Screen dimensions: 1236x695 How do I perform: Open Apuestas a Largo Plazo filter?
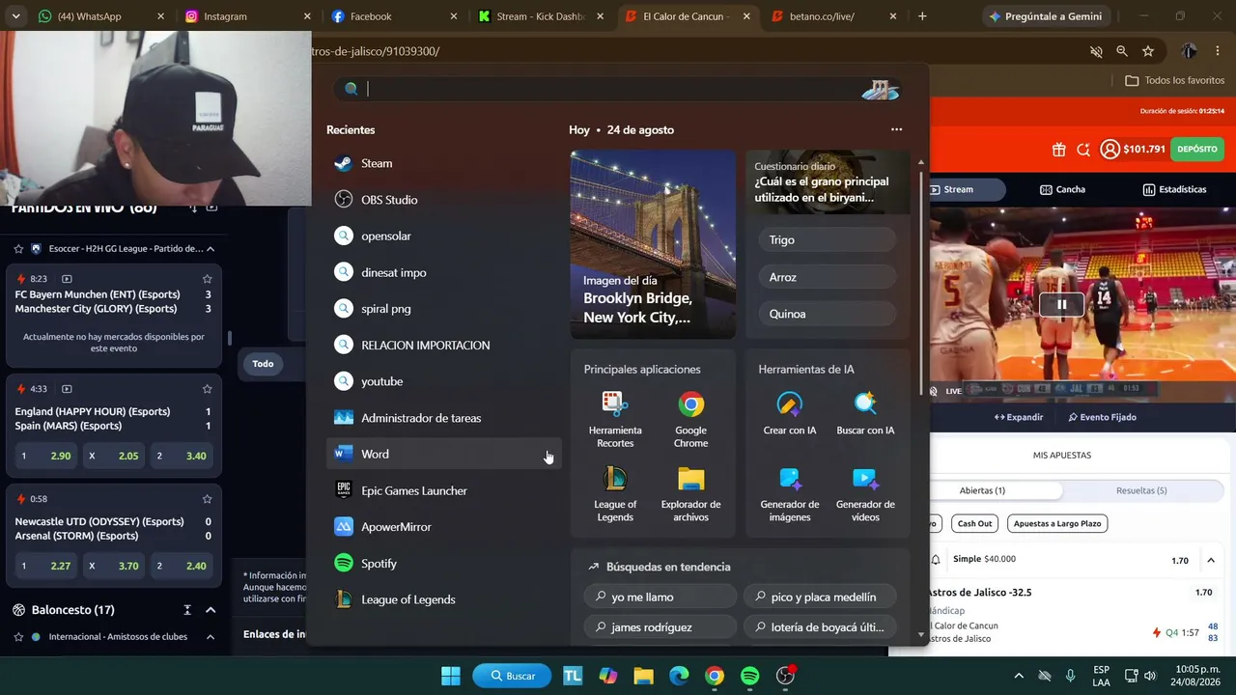tap(1057, 523)
